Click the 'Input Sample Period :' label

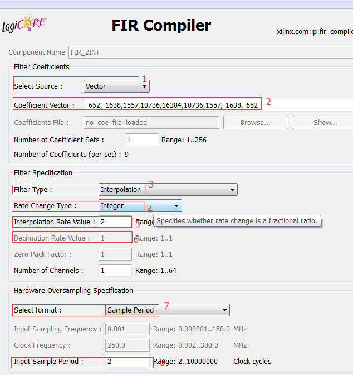[x=48, y=362]
